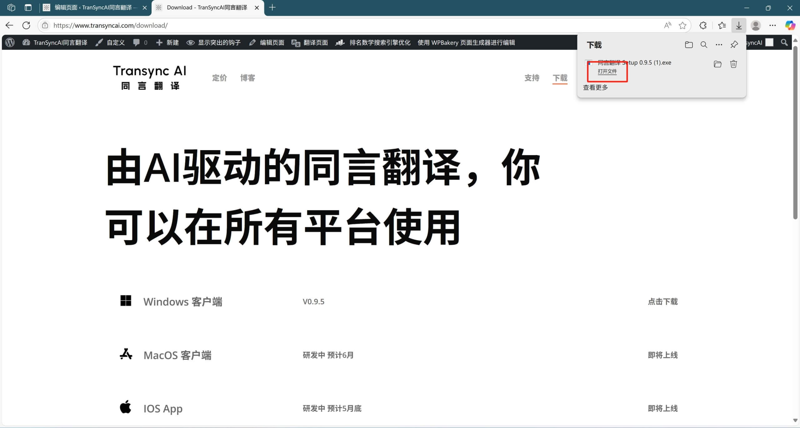Viewport: 800px width, 428px height.
Task: Open the 博客 navigation link
Action: (x=247, y=78)
